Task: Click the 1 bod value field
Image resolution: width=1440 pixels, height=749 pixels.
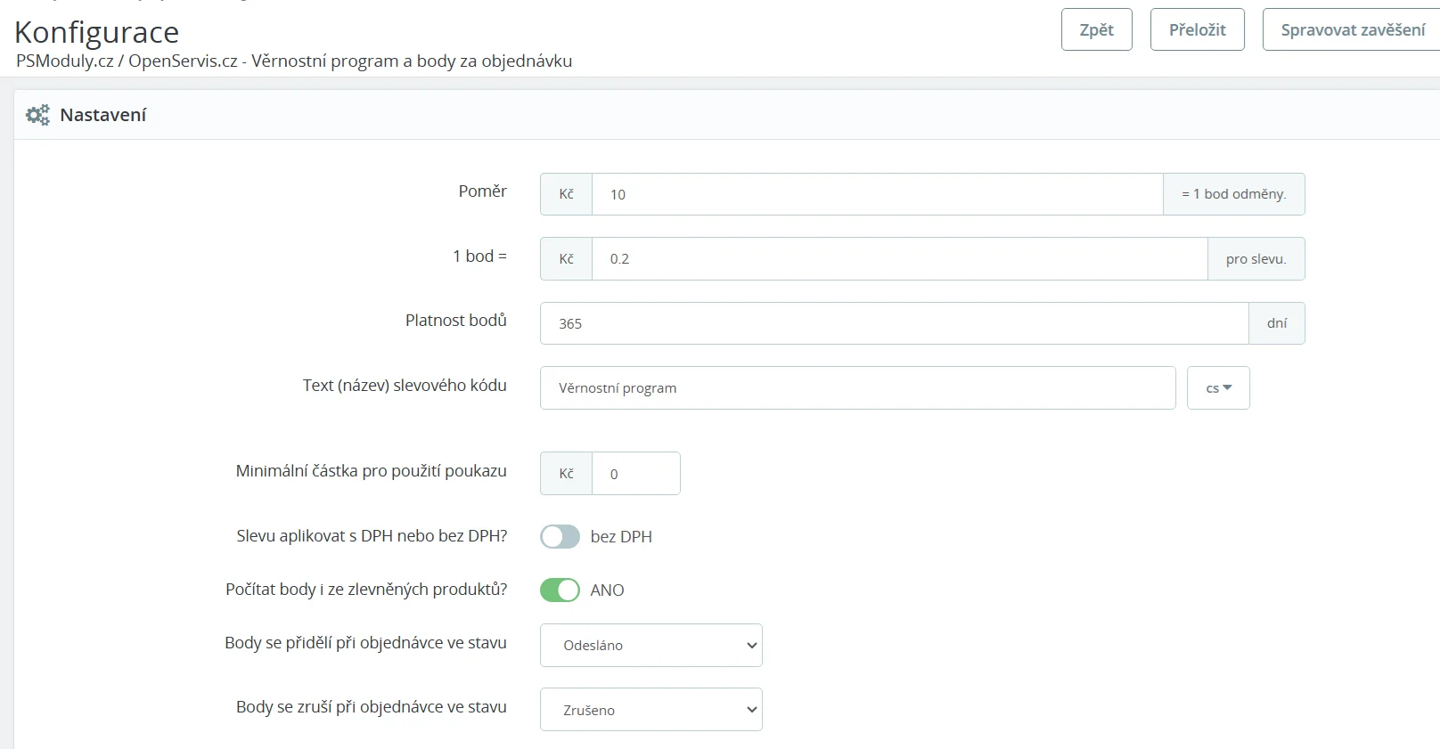Action: [899, 259]
